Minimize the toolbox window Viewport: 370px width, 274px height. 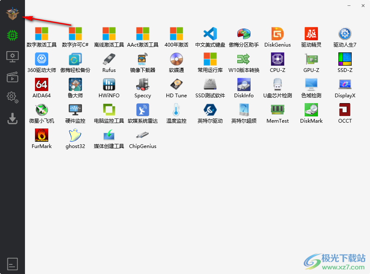[x=349, y=5]
